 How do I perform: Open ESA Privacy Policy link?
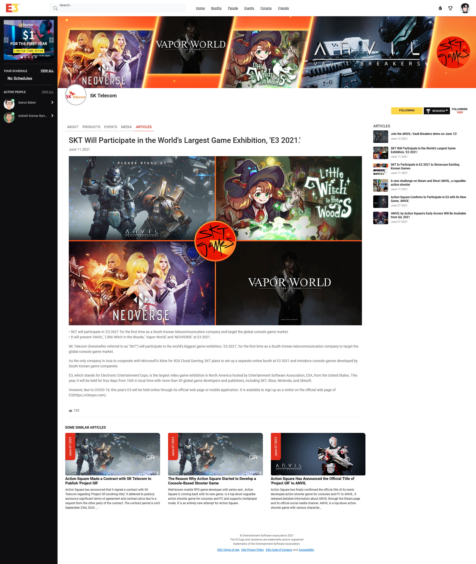253,550
